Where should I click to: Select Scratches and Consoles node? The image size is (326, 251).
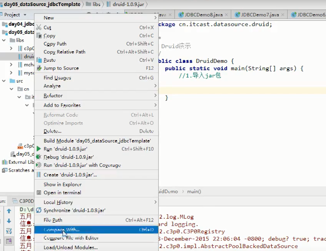click(18, 170)
